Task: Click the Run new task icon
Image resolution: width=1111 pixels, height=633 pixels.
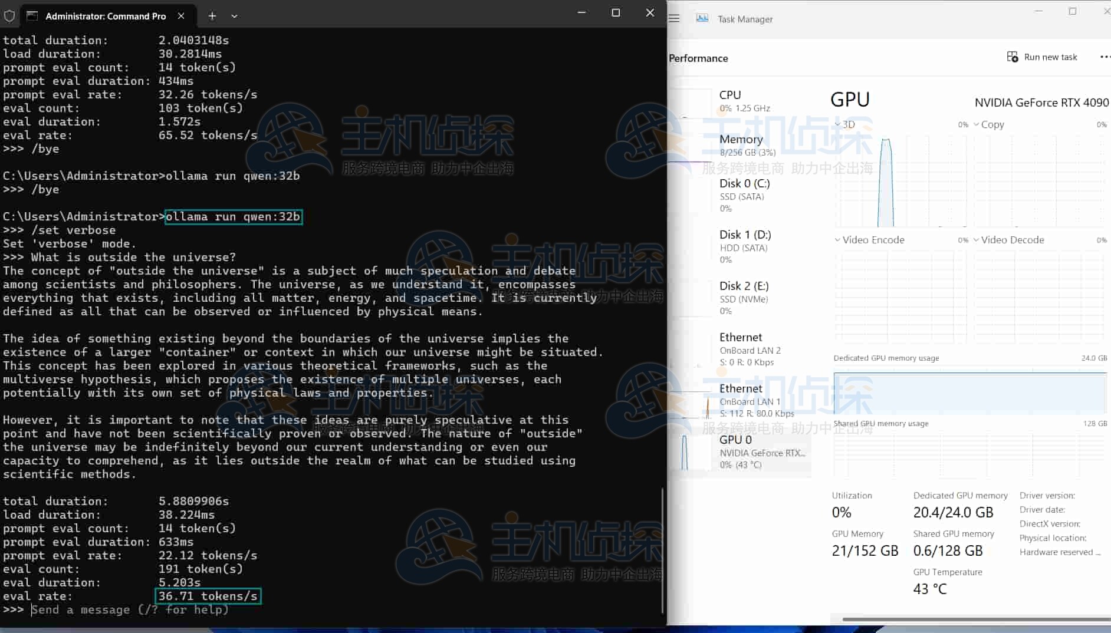Action: tap(1012, 57)
